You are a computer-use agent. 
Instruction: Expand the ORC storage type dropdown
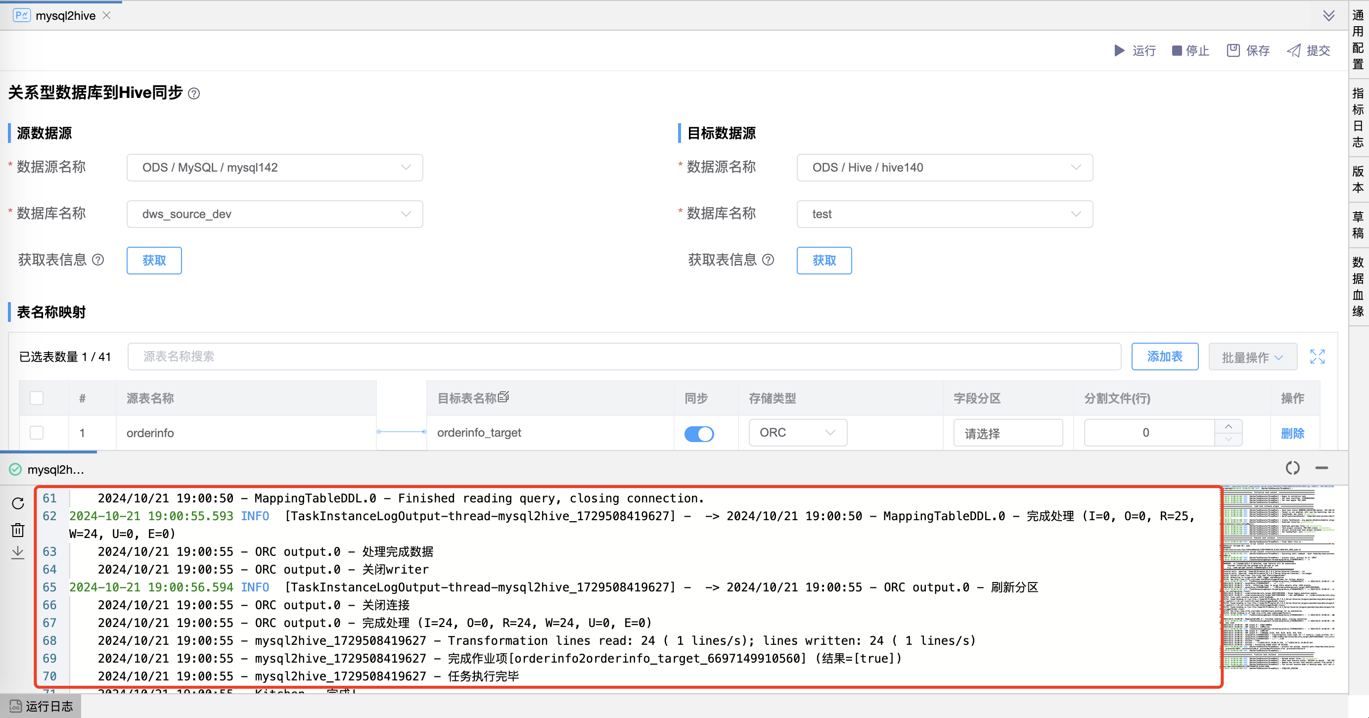click(x=797, y=433)
